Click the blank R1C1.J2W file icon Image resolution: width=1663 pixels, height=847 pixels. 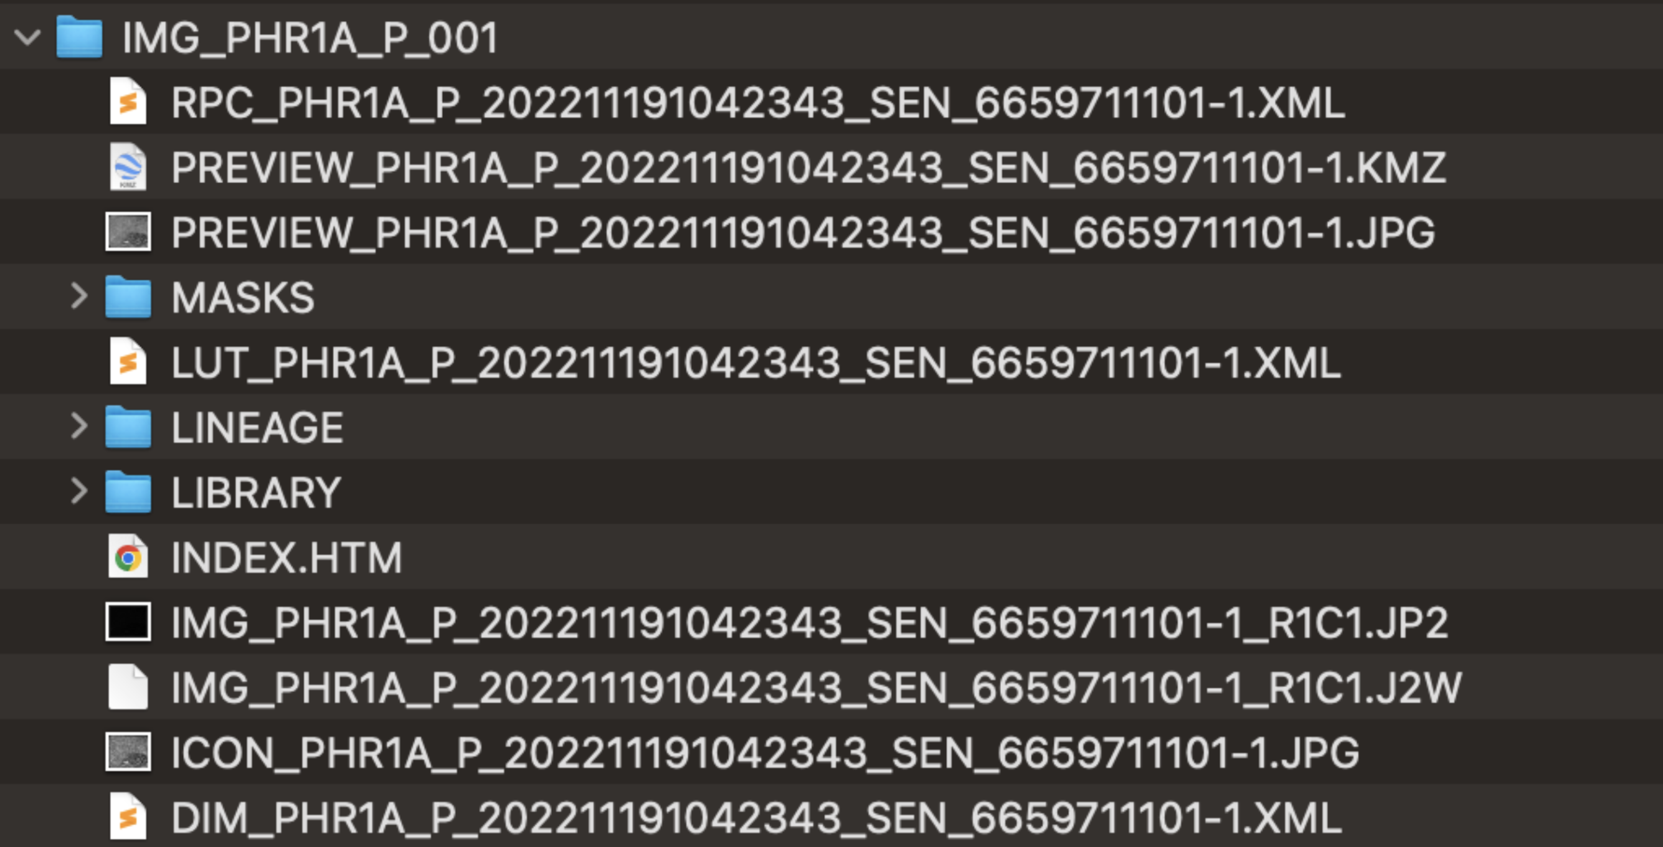[x=128, y=687]
